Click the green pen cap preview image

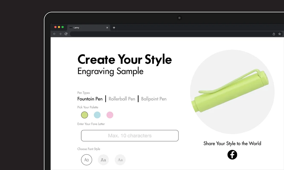(230, 91)
